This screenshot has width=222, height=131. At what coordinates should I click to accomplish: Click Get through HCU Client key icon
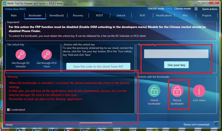tap(46, 55)
